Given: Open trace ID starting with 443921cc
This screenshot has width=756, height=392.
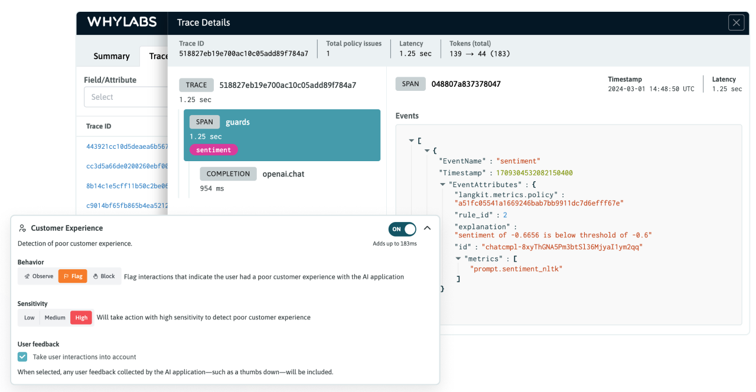Looking at the screenshot, I should pyautogui.click(x=126, y=146).
